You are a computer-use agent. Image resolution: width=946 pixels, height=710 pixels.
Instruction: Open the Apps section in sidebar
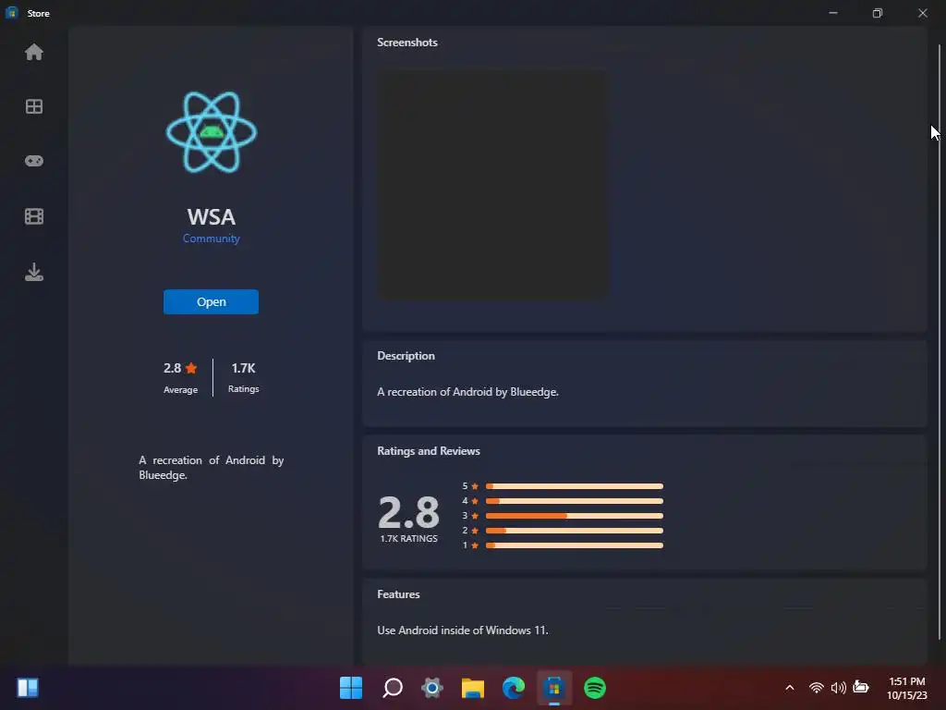coord(34,107)
